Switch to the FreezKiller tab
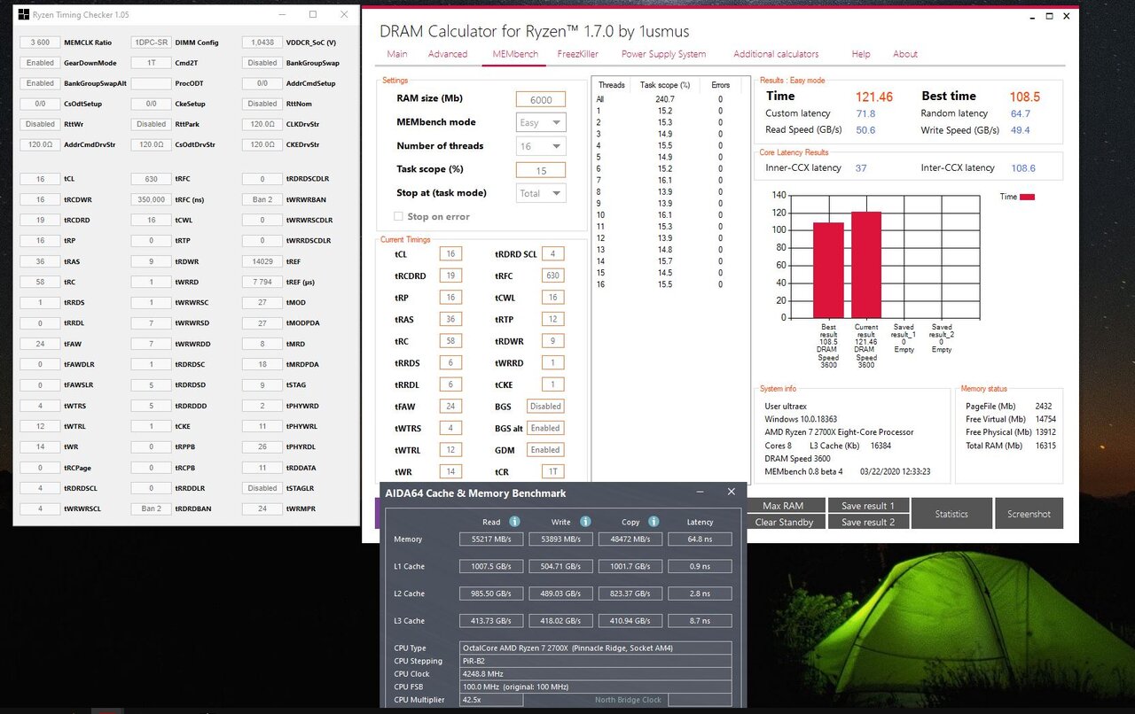This screenshot has height=714, width=1135. [577, 54]
